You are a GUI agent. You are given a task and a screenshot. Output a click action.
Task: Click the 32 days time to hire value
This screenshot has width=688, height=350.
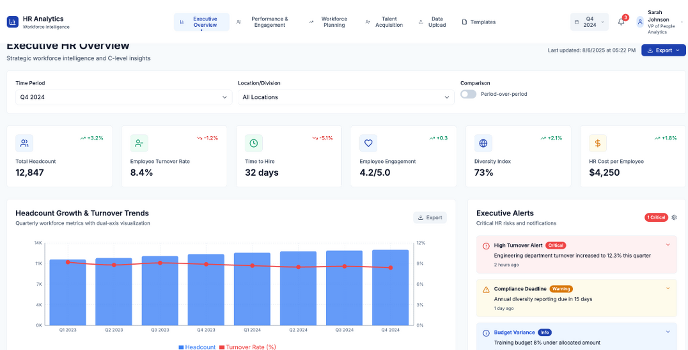262,173
